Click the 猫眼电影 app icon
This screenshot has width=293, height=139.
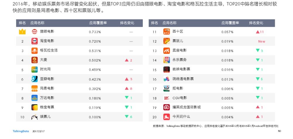(x=34, y=32)
